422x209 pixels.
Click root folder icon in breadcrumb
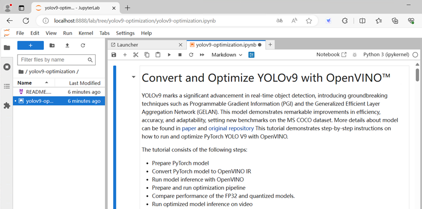click(21, 71)
